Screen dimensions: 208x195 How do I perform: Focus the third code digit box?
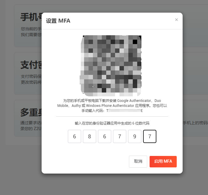point(104,136)
